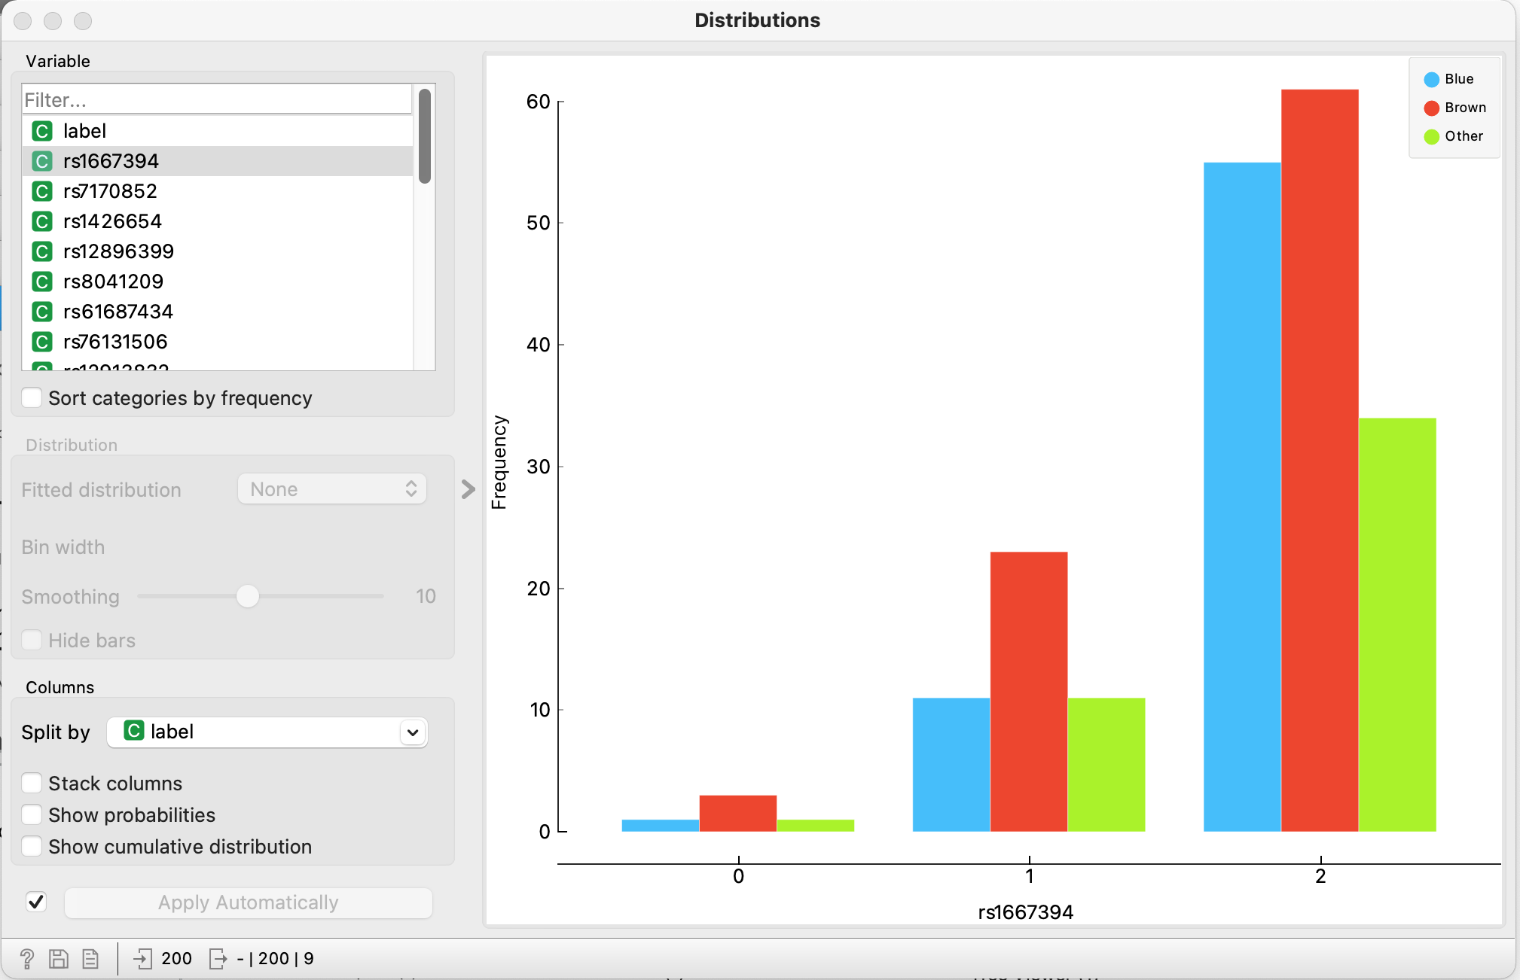Open the report document icon
Screen dimensions: 1520x980
pyautogui.click(x=90, y=958)
